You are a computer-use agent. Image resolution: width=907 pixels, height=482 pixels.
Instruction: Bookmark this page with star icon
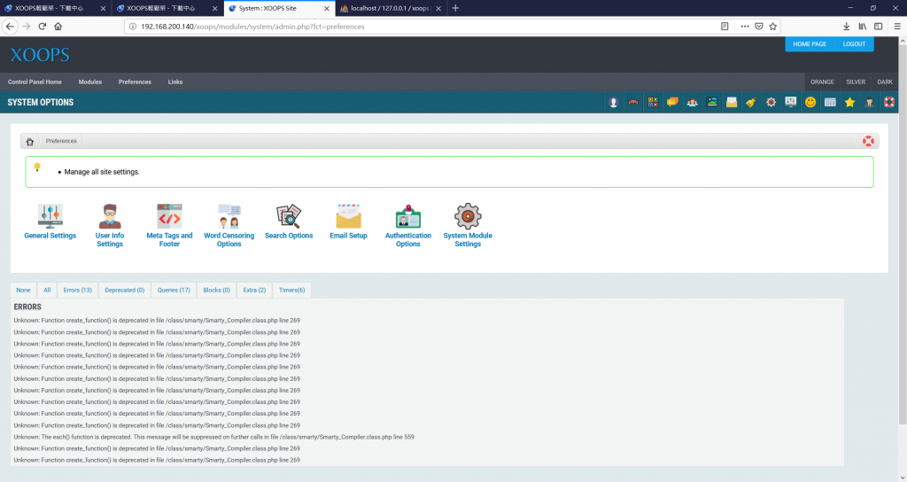pyautogui.click(x=772, y=27)
